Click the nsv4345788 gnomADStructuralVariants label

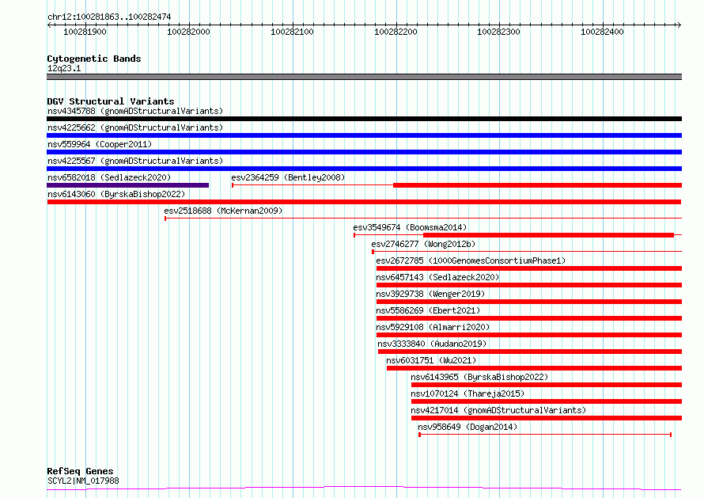[x=135, y=111]
